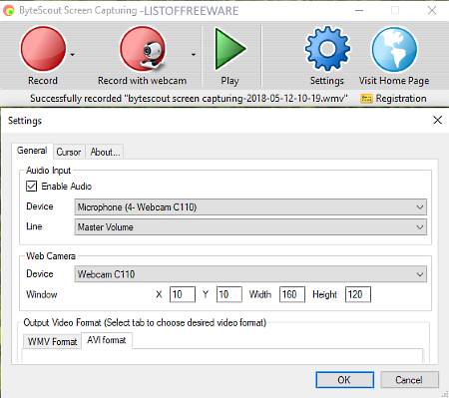
Task: Click the webcam window Width field
Action: coord(292,294)
